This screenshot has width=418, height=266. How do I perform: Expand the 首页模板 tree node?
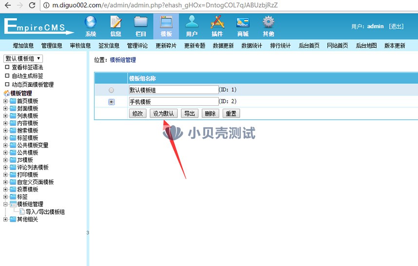[5, 101]
